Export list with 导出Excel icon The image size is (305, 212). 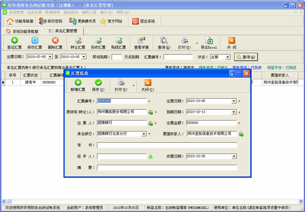(x=209, y=40)
